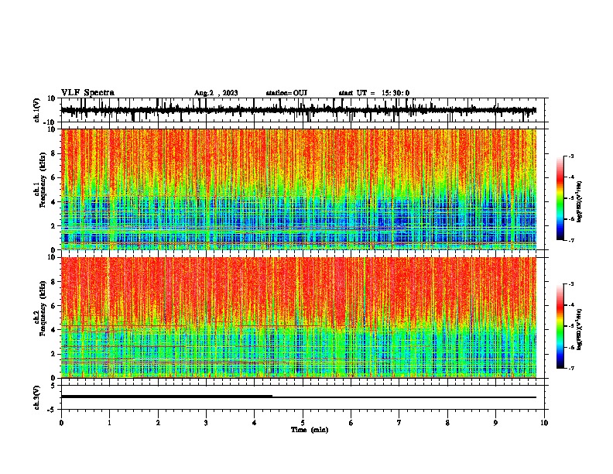Click the 'start UT = 15:30:0' text
This screenshot has height=474, width=613.
pyautogui.click(x=374, y=93)
